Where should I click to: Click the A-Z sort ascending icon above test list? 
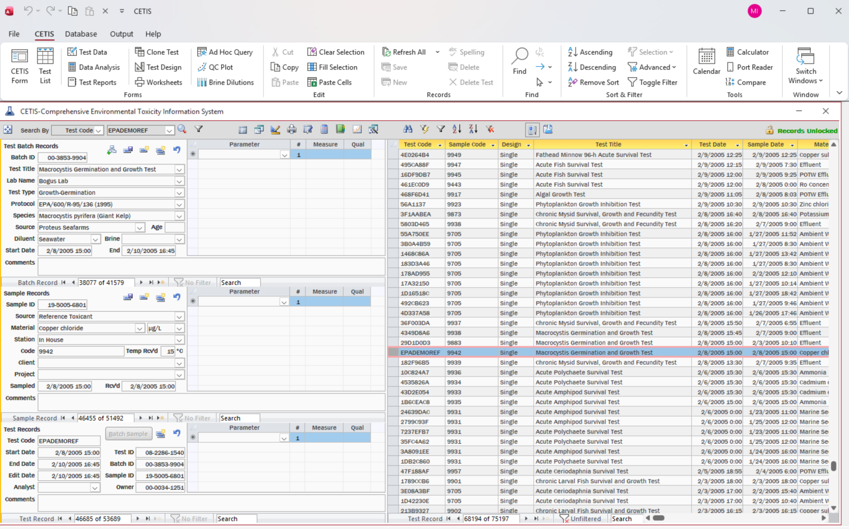457,129
